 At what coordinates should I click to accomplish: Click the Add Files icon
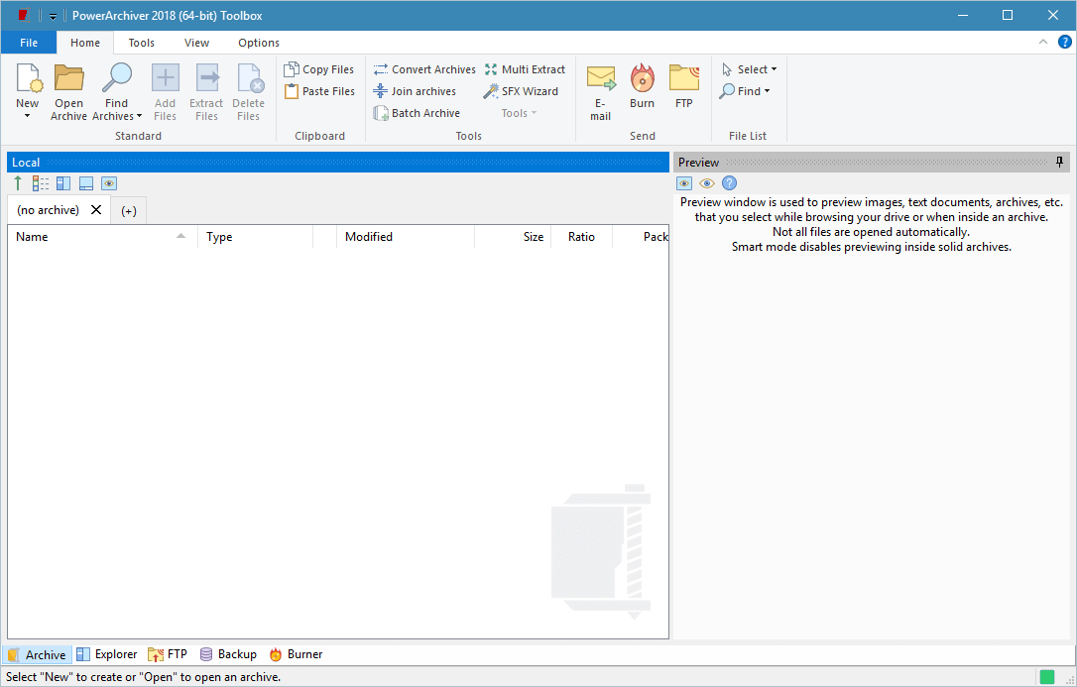coord(165,77)
